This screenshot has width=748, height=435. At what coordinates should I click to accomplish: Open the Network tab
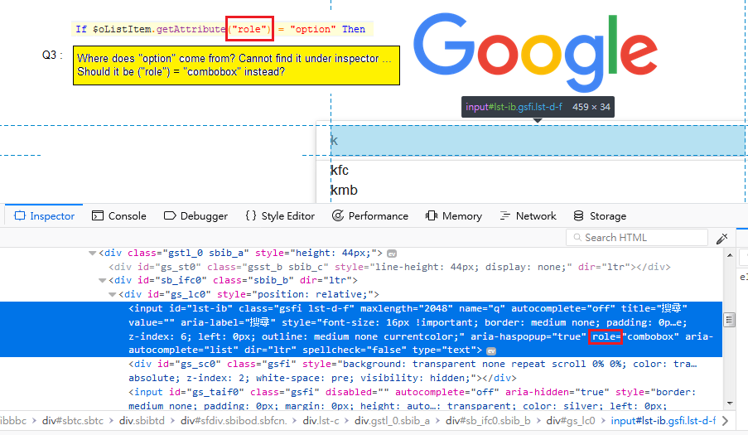tap(528, 216)
